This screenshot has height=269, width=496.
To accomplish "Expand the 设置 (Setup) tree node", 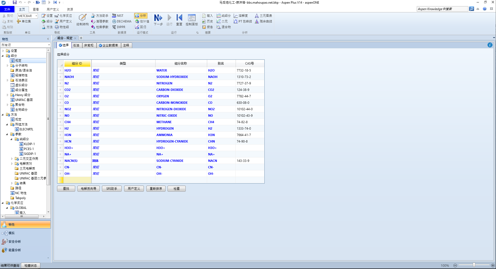I will [x=3, y=51].
